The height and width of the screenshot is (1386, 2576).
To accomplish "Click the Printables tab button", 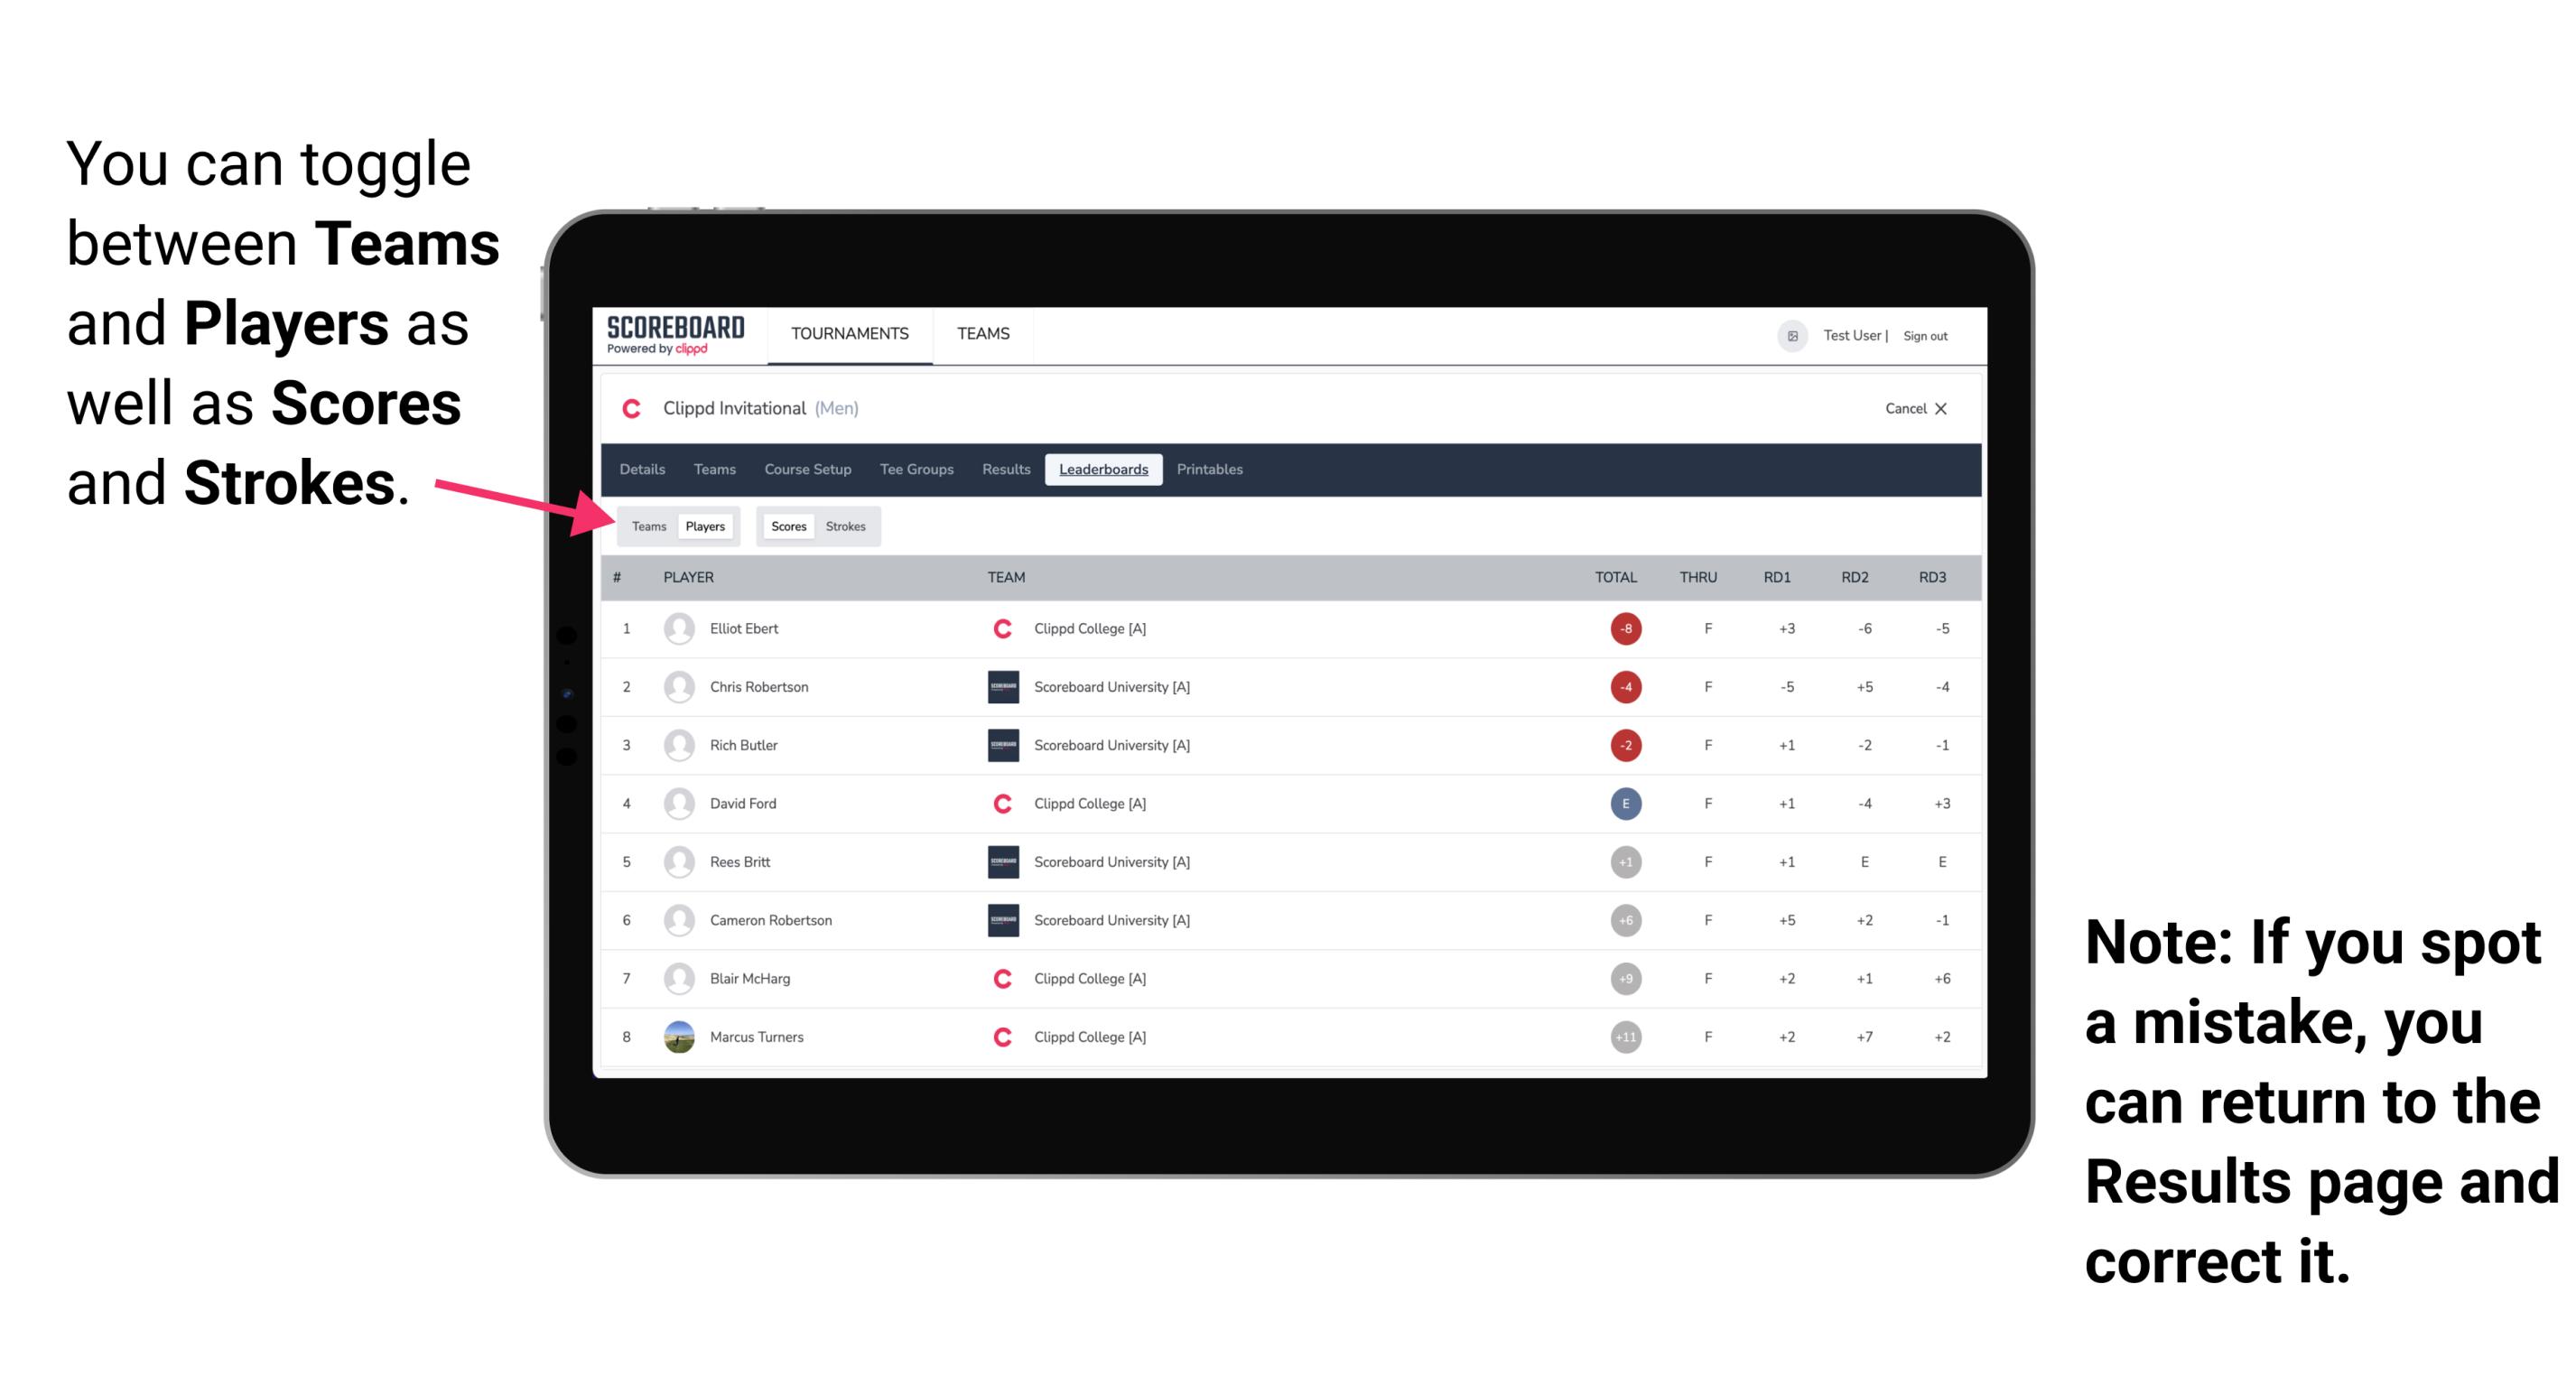I will click(1210, 468).
